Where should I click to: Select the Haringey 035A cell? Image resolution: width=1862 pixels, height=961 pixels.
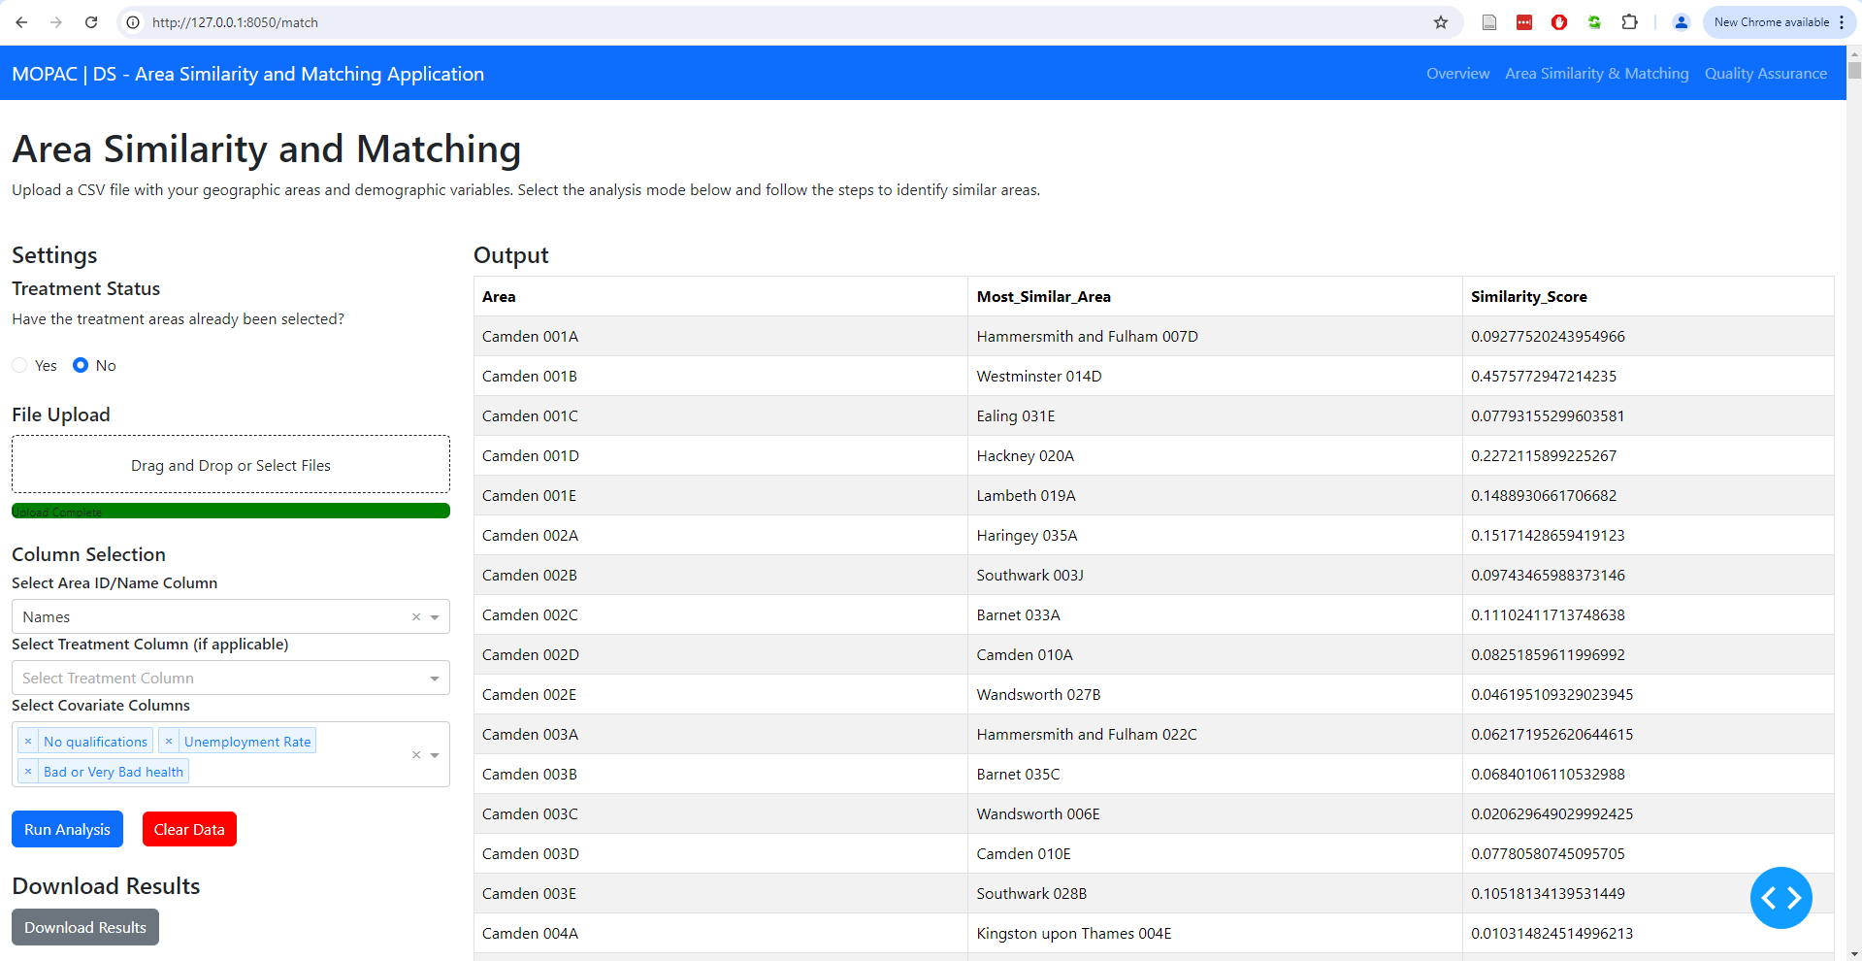click(1215, 536)
